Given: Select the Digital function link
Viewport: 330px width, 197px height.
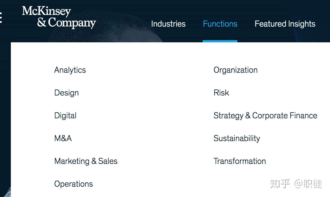Looking at the screenshot, I should click(x=65, y=116).
